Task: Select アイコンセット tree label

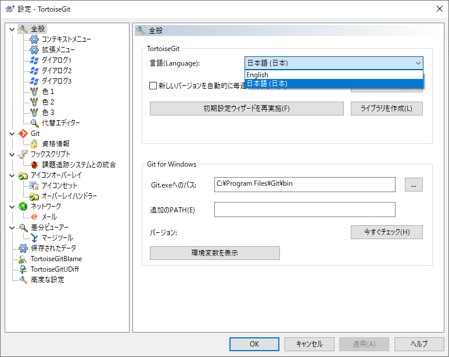Action: click(x=60, y=185)
